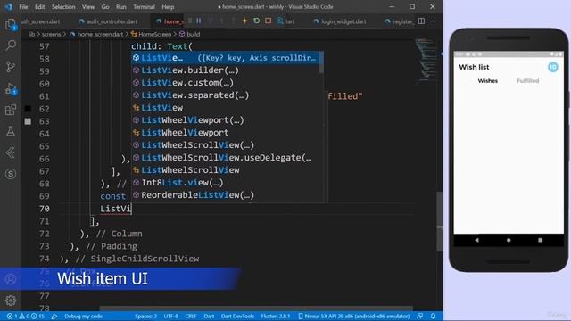Open the Accounts icon
571x321 pixels.
tap(11, 279)
